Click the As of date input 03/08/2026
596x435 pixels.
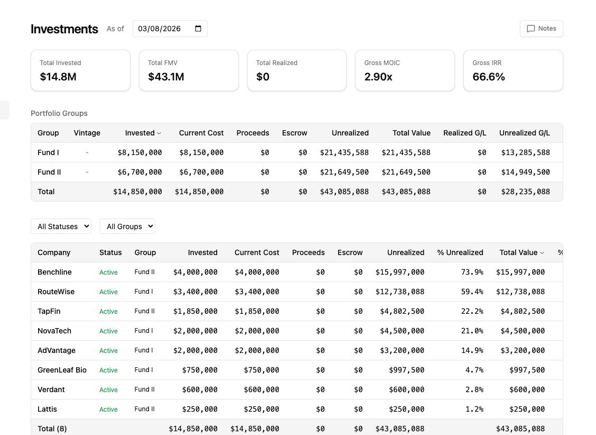[170, 29]
